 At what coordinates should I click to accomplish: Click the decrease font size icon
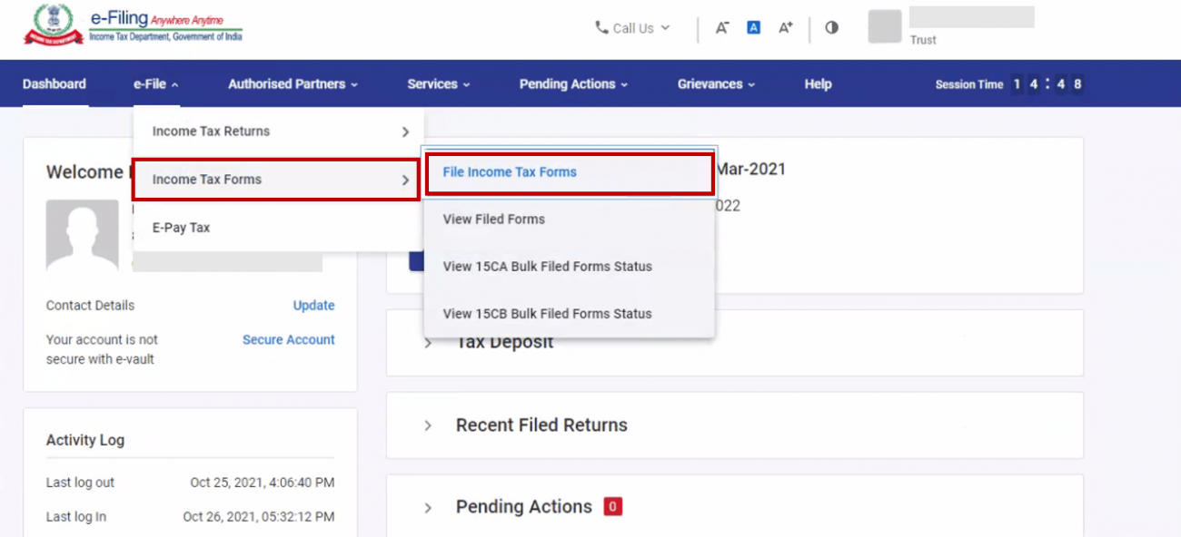722,27
